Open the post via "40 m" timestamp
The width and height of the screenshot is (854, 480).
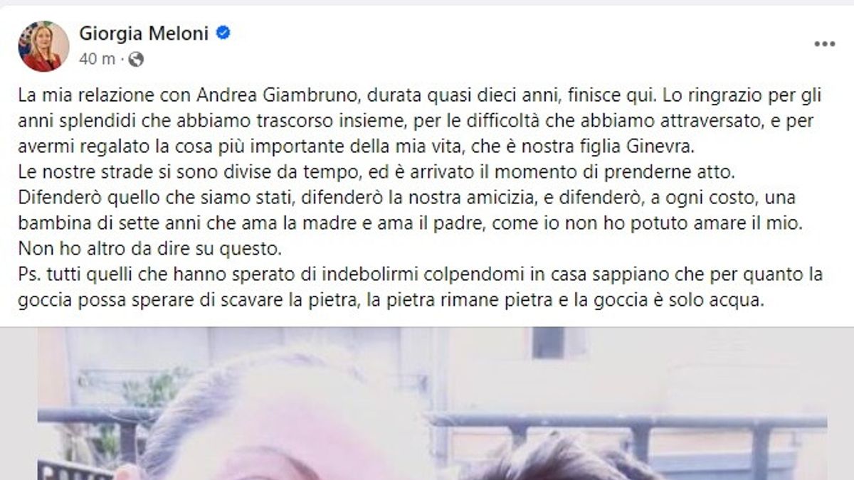97,60
